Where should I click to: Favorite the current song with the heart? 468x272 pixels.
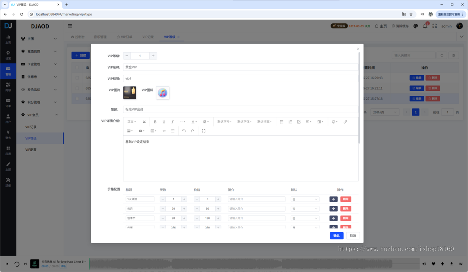[434, 264]
